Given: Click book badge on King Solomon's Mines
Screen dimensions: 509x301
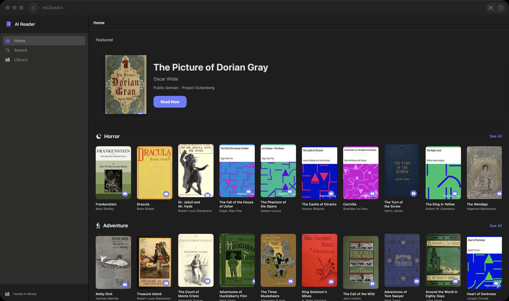Looking at the screenshot, I should point(331,282).
